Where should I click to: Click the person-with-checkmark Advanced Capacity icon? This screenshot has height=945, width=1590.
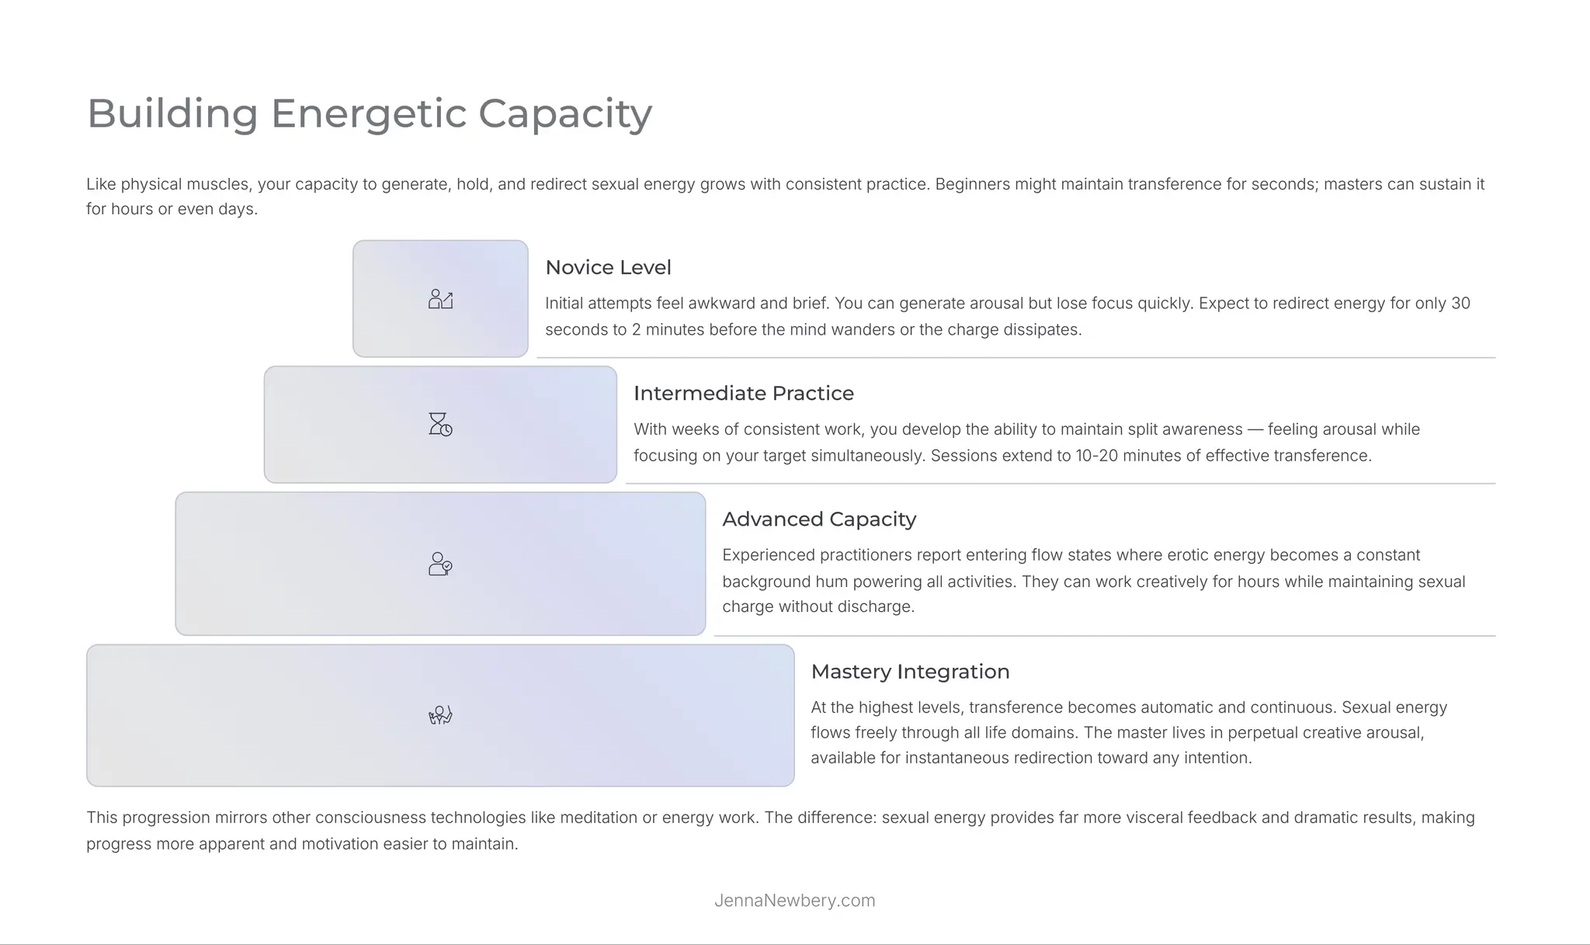[440, 564]
